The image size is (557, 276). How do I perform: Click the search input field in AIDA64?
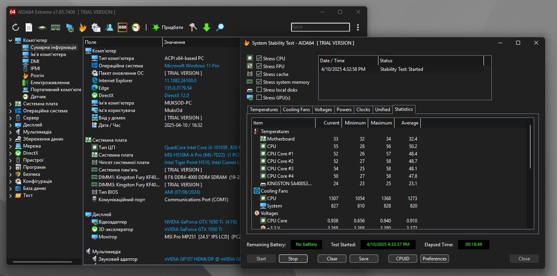click(x=320, y=27)
